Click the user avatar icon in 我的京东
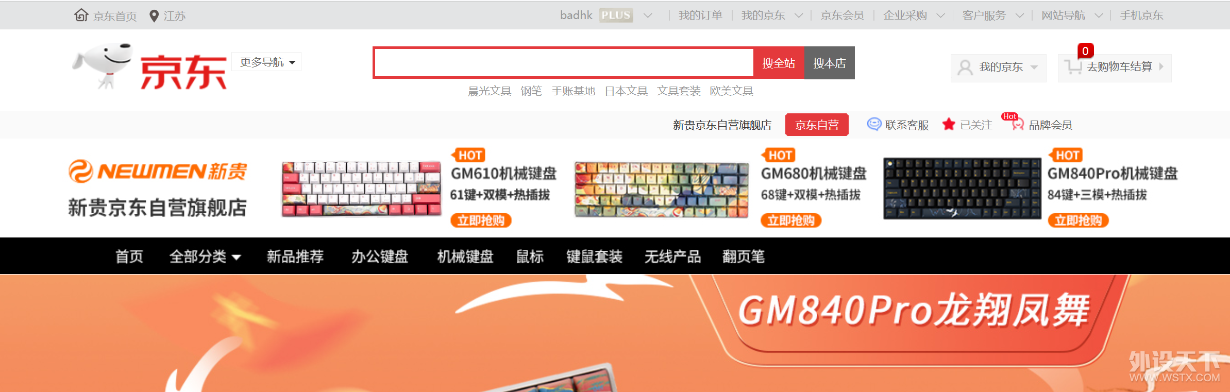This screenshot has width=1230, height=392. (965, 67)
